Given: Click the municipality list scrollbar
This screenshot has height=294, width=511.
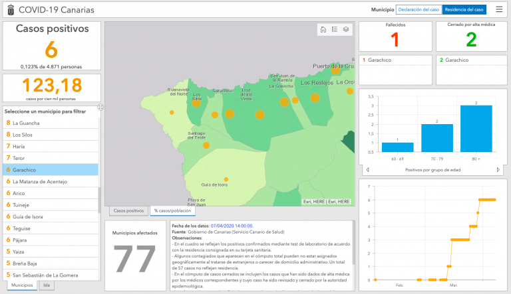Looking at the screenshot, I should (x=100, y=199).
